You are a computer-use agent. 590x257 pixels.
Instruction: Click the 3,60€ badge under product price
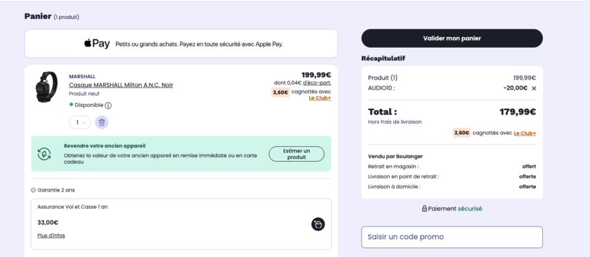(280, 92)
